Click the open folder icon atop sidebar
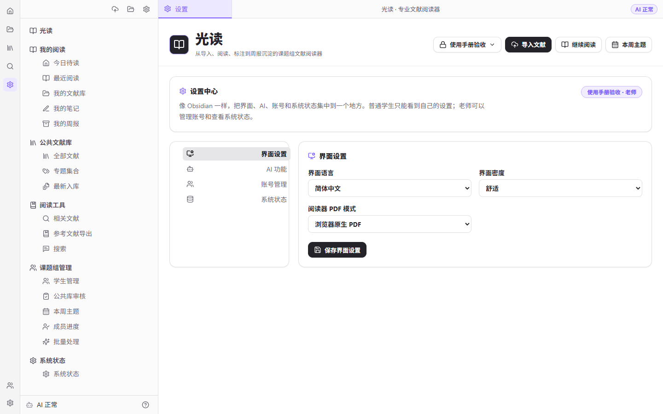This screenshot has width=663, height=414. 131,9
